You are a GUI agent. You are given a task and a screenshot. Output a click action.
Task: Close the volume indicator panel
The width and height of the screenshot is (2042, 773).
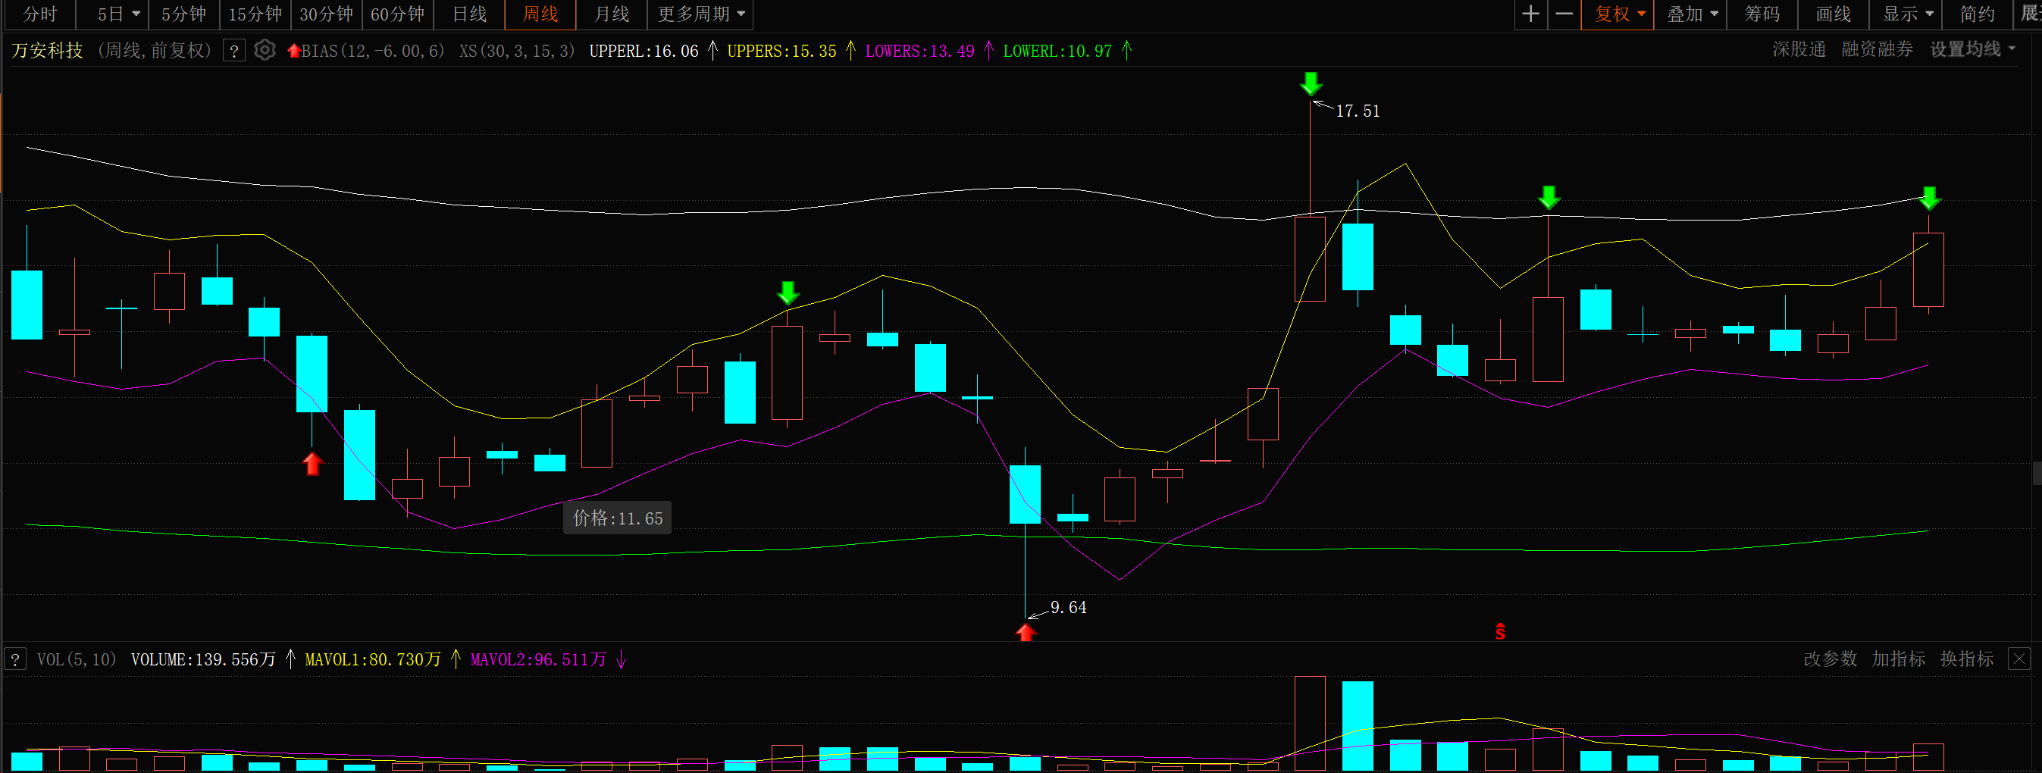coord(2019,659)
